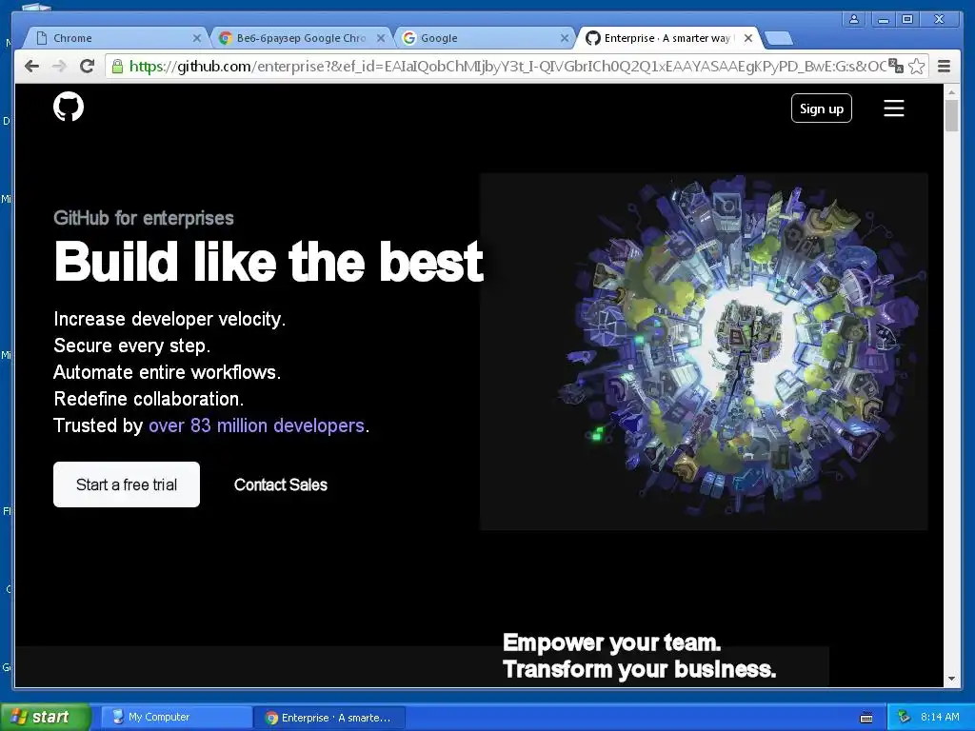Image resolution: width=975 pixels, height=731 pixels.
Task: Click the safely remove hardware tray icon
Action: coord(904,718)
